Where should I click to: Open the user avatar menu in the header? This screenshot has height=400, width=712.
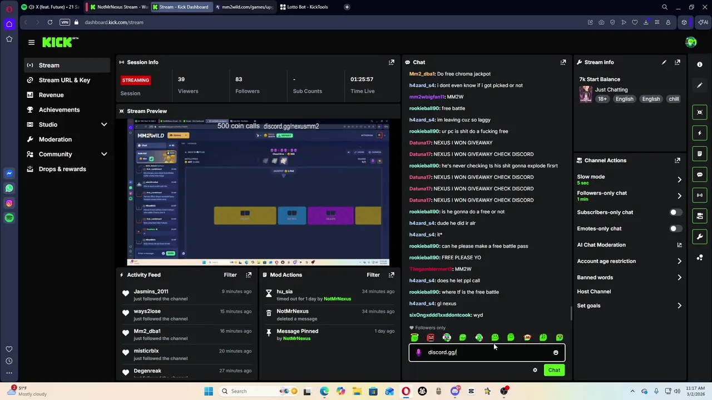(x=691, y=42)
